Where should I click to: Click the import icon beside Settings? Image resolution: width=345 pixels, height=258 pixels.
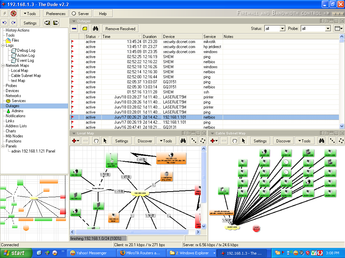tap(47, 23)
